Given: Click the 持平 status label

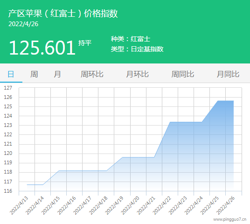Looking at the screenshot, I should 85,43.
